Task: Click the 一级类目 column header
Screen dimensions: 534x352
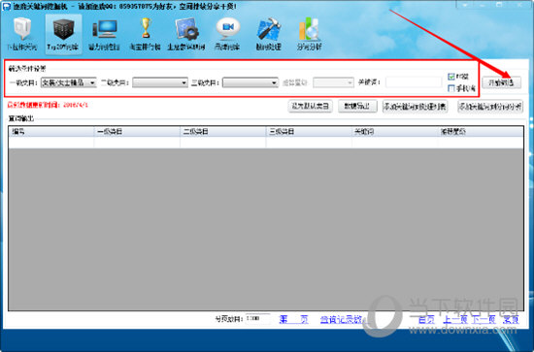Action: click(x=137, y=132)
